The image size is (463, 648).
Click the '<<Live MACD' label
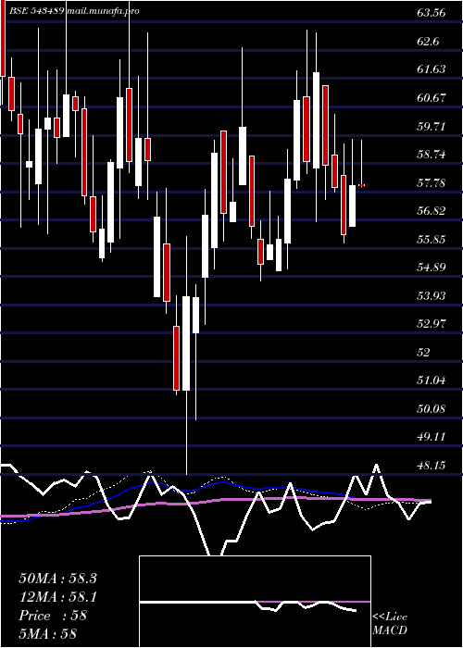coord(390,623)
